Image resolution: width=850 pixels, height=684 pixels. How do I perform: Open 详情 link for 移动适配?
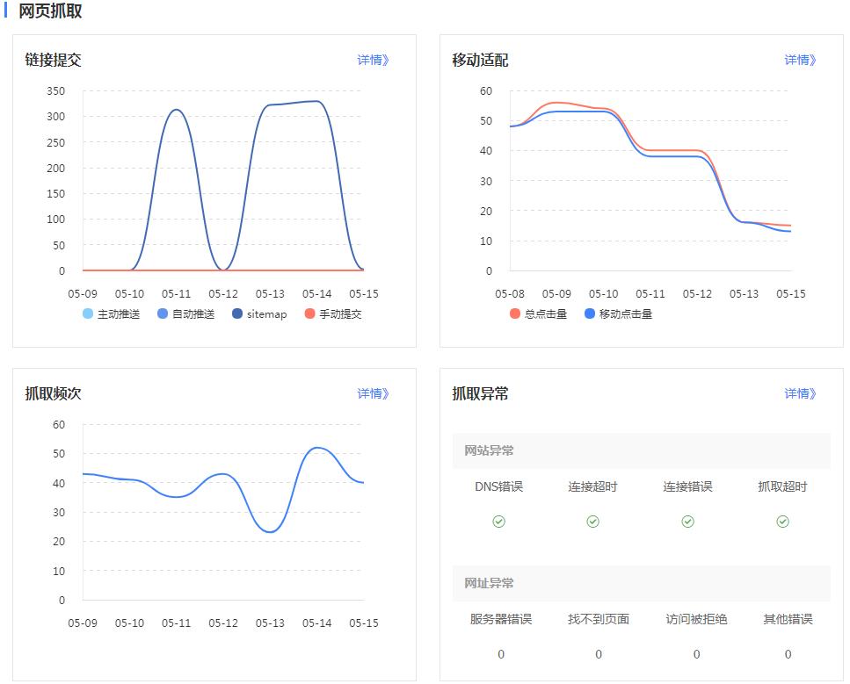pos(800,60)
